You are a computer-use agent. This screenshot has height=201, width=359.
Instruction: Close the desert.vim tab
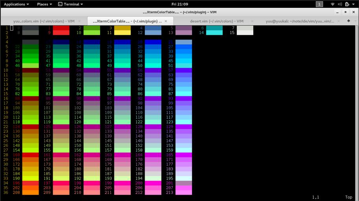pos(252,21)
